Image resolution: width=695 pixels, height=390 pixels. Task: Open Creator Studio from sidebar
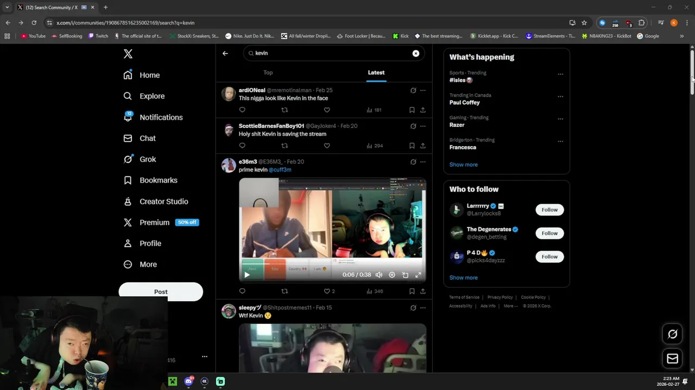156,201
